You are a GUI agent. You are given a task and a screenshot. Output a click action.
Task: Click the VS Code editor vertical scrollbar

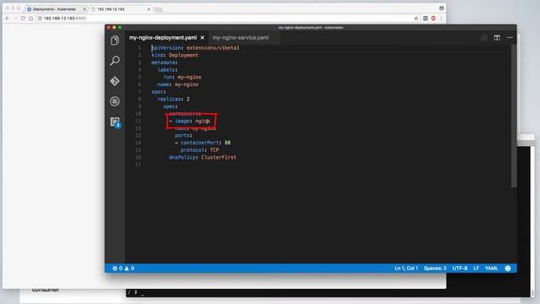click(514, 117)
